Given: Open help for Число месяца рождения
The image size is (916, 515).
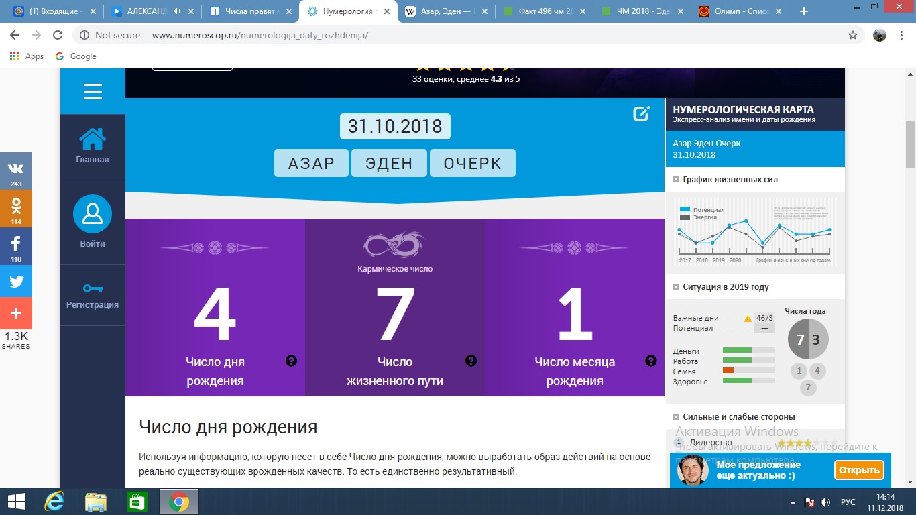Looking at the screenshot, I should 650,361.
